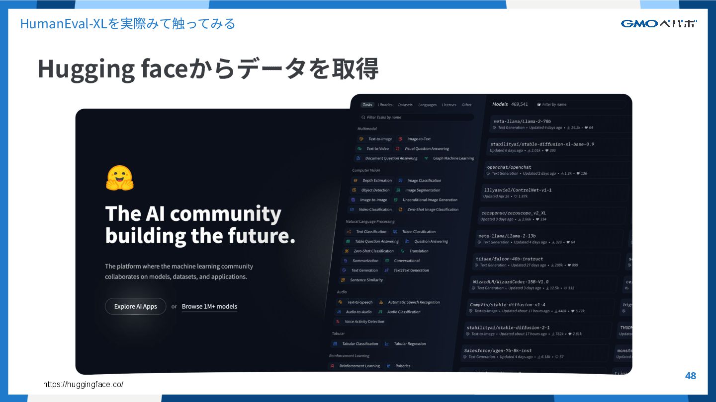
Task: Click the slide number 48
Action: coord(690,376)
